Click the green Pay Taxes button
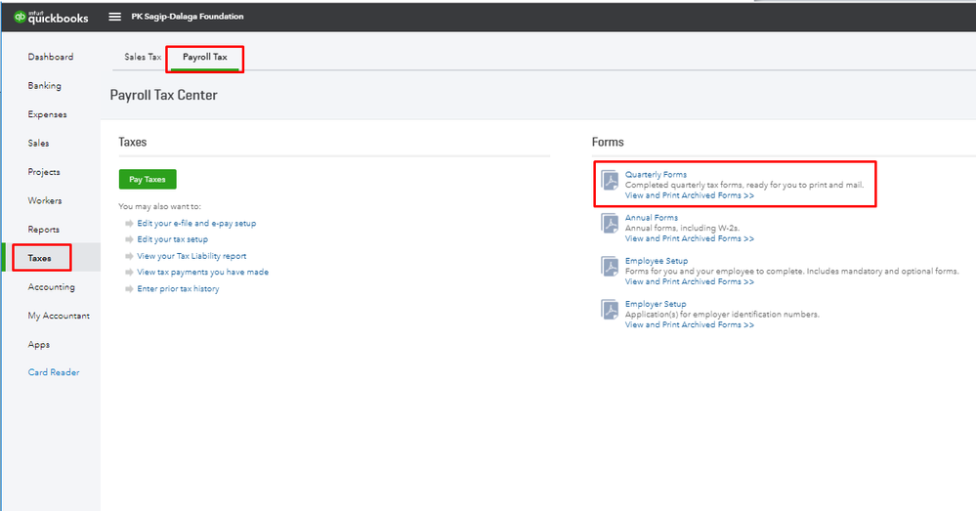 tap(148, 179)
